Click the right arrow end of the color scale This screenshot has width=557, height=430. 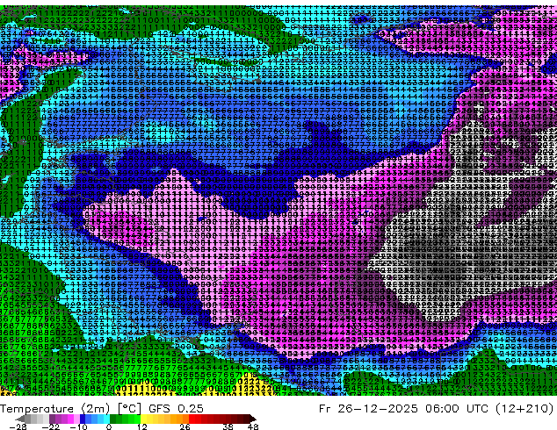252,419
